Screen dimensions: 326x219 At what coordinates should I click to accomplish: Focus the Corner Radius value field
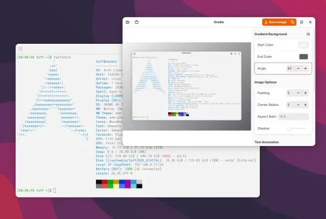pos(290,105)
